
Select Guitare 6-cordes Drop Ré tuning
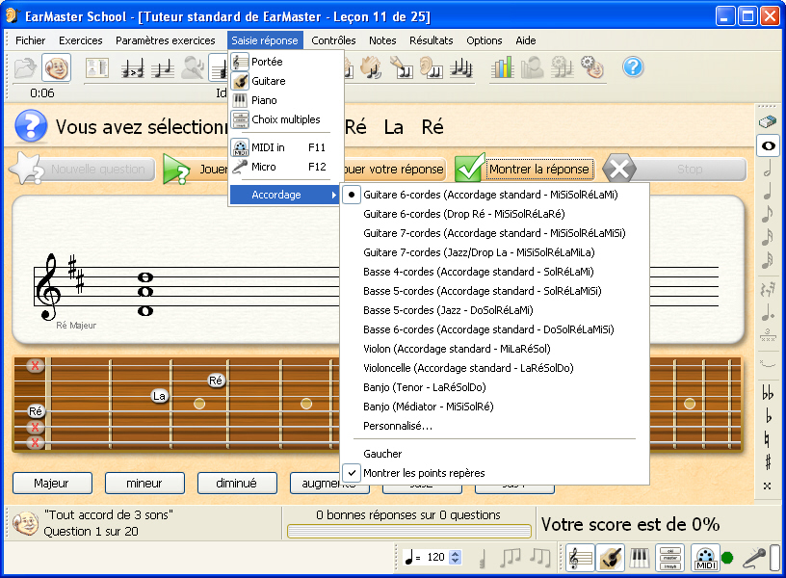pyautogui.click(x=494, y=214)
